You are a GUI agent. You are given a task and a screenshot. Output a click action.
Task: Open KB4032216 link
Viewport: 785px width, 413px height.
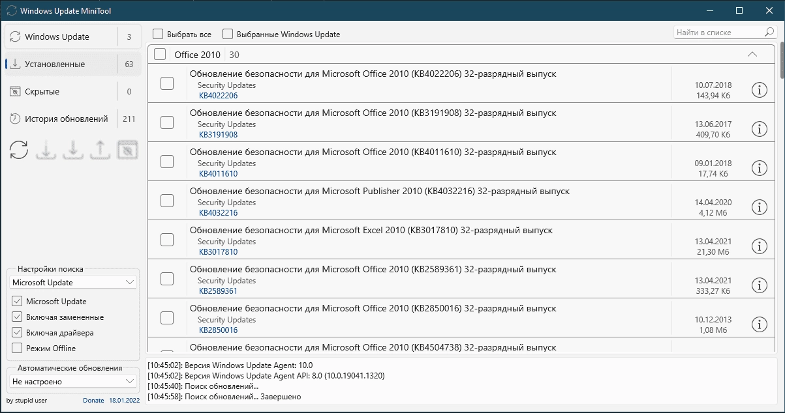click(219, 213)
